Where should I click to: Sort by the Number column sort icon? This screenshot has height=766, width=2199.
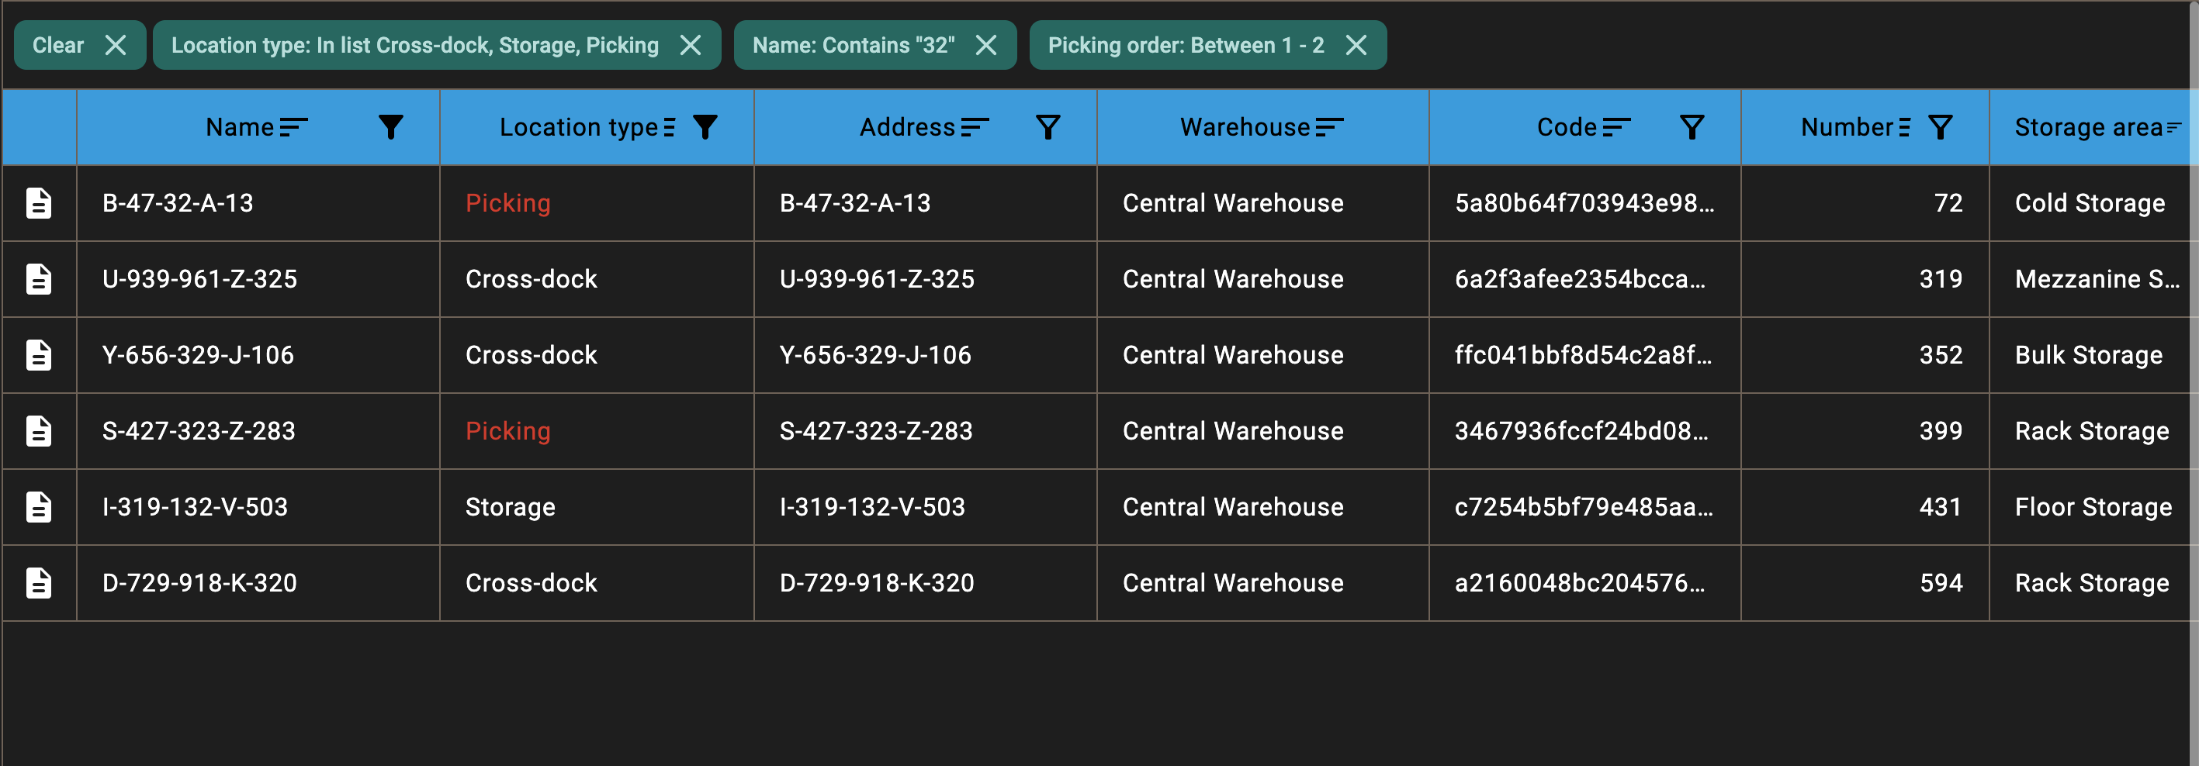(1903, 127)
